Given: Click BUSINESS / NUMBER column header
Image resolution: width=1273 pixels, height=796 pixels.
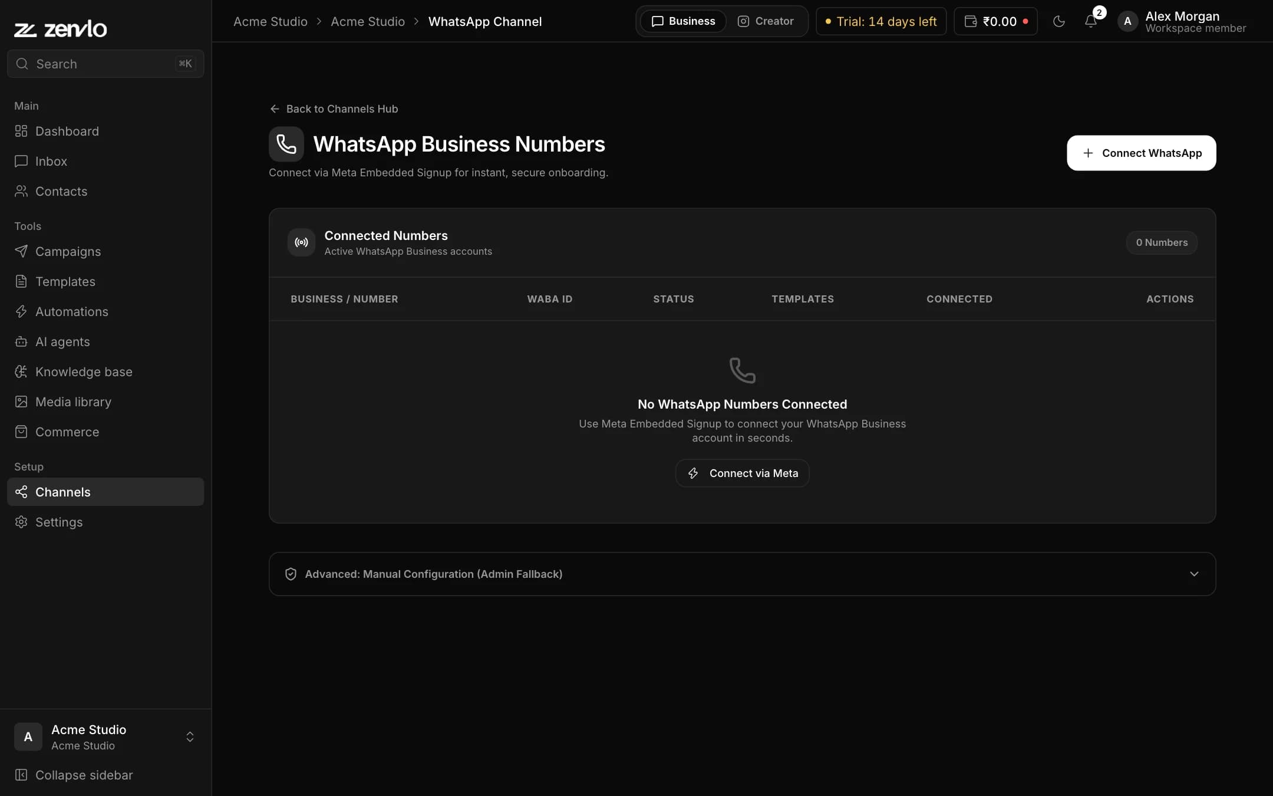Looking at the screenshot, I should pos(344,299).
